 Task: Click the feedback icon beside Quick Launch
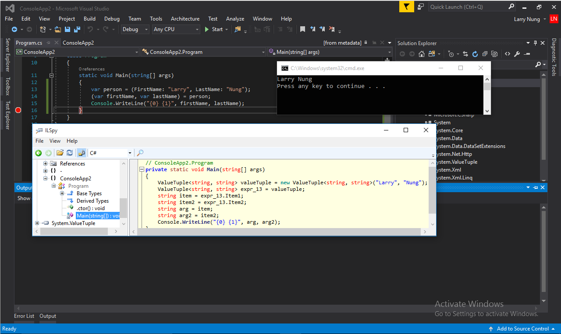click(421, 7)
